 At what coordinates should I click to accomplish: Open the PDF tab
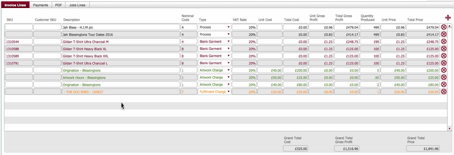click(x=59, y=5)
